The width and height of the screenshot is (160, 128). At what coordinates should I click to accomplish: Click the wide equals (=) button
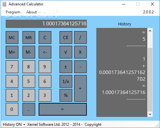63,109
